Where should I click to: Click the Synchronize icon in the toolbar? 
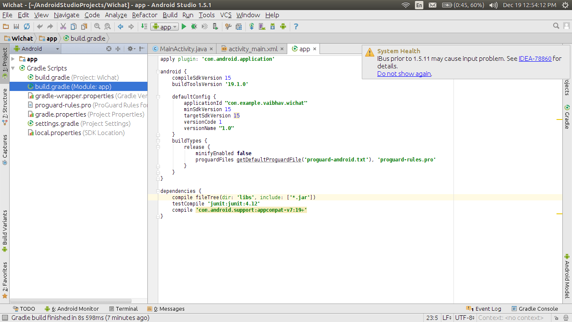27,26
